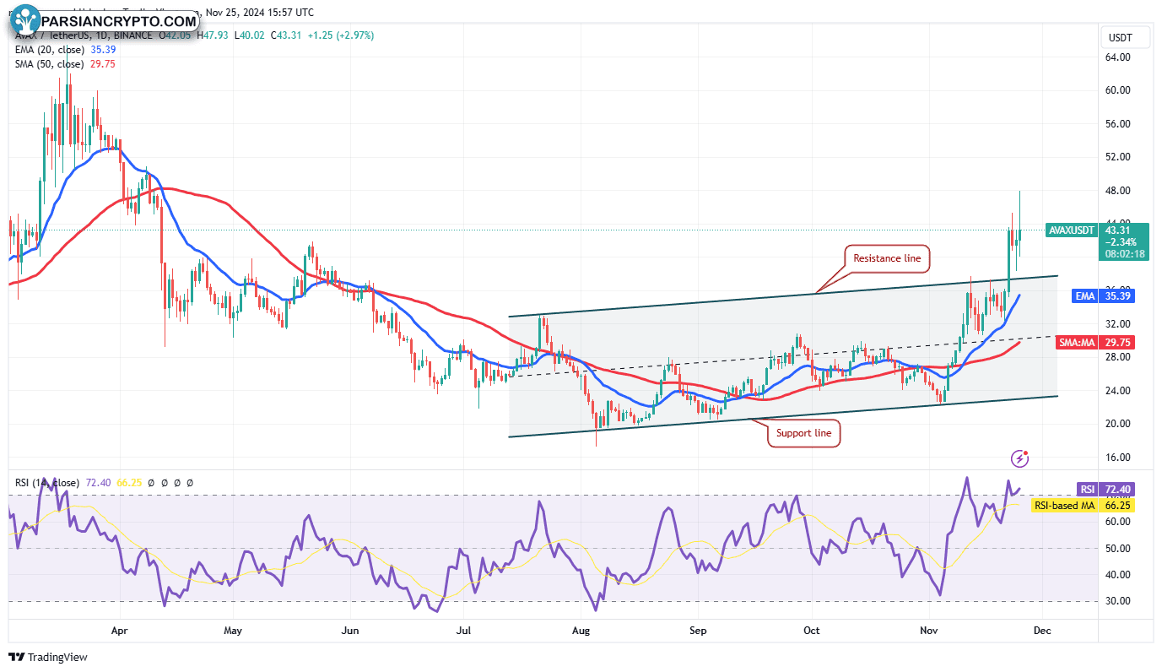
Task: Select the Resistance line callout label
Action: (887, 258)
